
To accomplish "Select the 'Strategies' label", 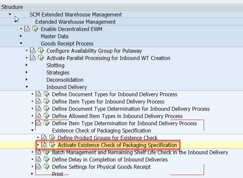I will pos(58,73).
